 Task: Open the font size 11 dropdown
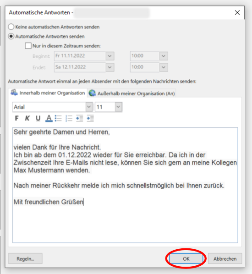click(119, 107)
